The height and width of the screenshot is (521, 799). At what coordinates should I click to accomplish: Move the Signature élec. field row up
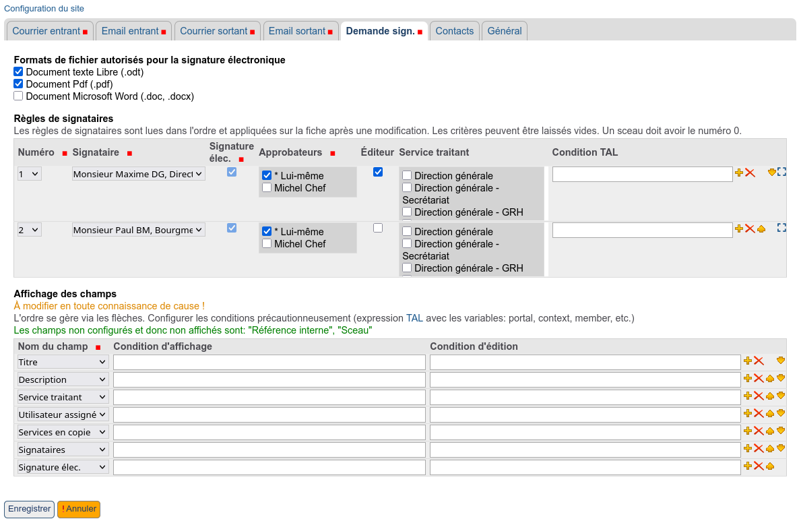point(770,466)
